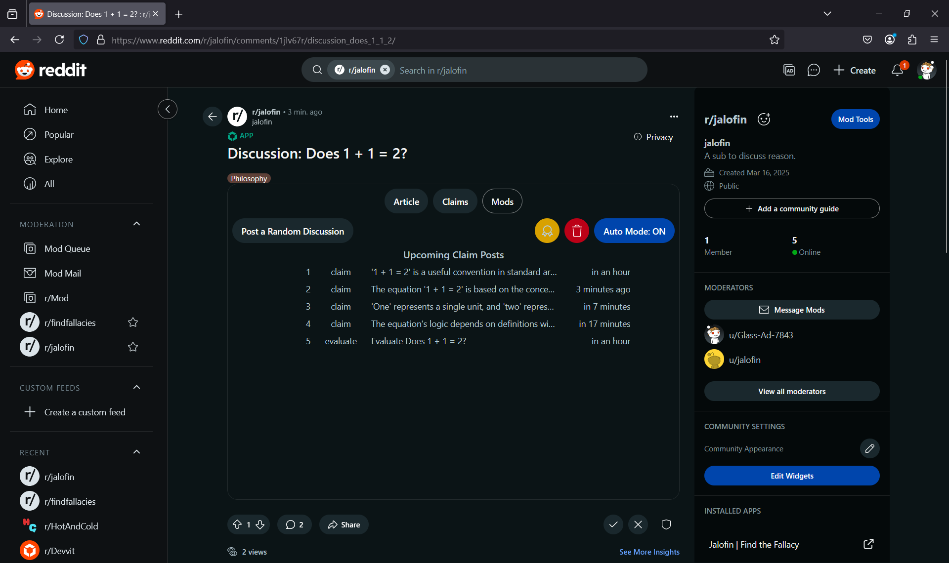Open the notifications bell

click(897, 70)
